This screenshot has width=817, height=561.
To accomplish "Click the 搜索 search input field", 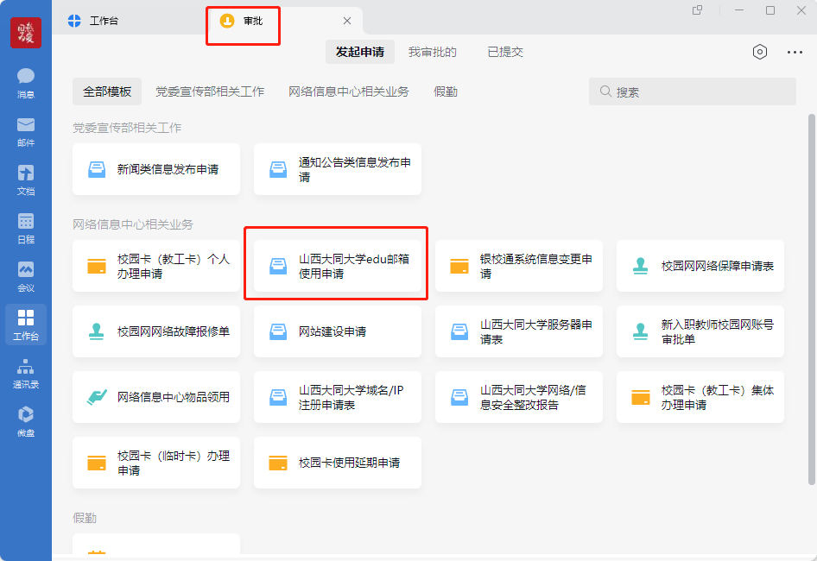I will pos(693,91).
